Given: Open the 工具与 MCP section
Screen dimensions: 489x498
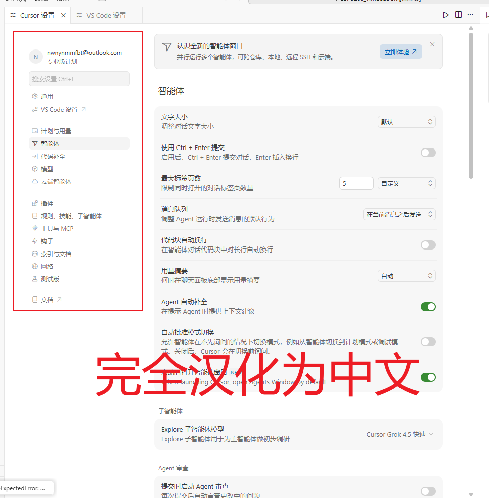Looking at the screenshot, I should point(79,229).
